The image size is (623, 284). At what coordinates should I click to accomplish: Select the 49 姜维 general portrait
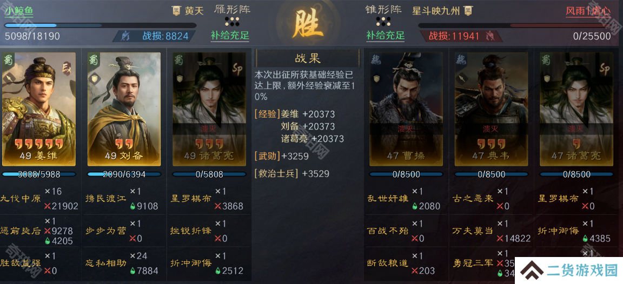pyautogui.click(x=38, y=109)
